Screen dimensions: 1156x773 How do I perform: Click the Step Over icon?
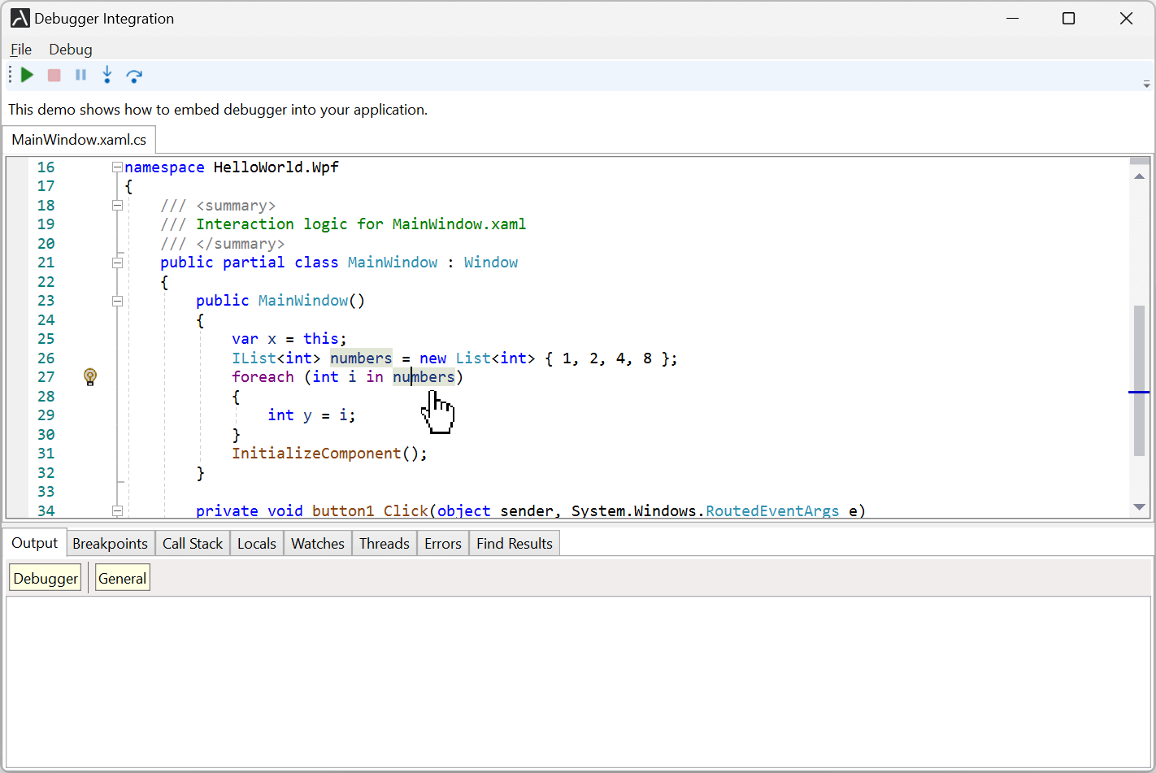click(134, 76)
